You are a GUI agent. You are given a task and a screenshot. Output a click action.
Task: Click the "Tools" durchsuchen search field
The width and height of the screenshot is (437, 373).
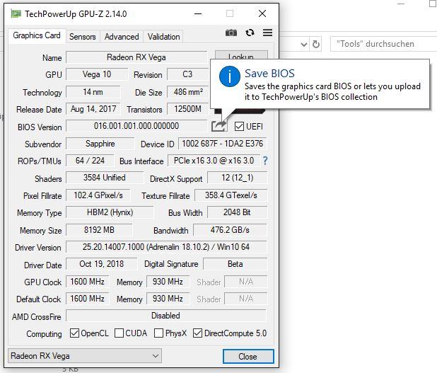[x=383, y=44]
